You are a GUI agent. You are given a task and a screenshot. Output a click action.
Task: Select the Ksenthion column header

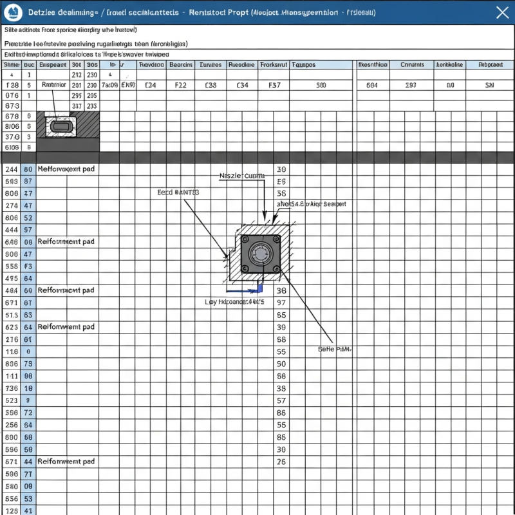tap(372, 64)
